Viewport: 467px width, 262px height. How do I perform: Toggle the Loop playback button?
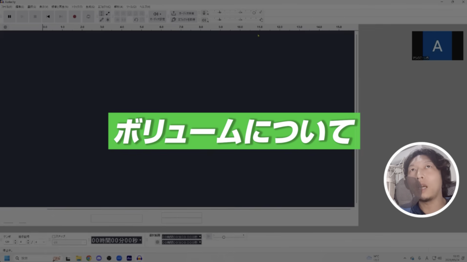tap(88, 16)
